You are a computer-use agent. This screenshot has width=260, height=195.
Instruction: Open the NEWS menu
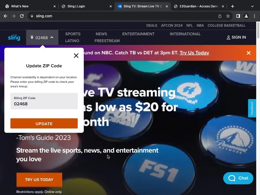pyautogui.click(x=101, y=34)
